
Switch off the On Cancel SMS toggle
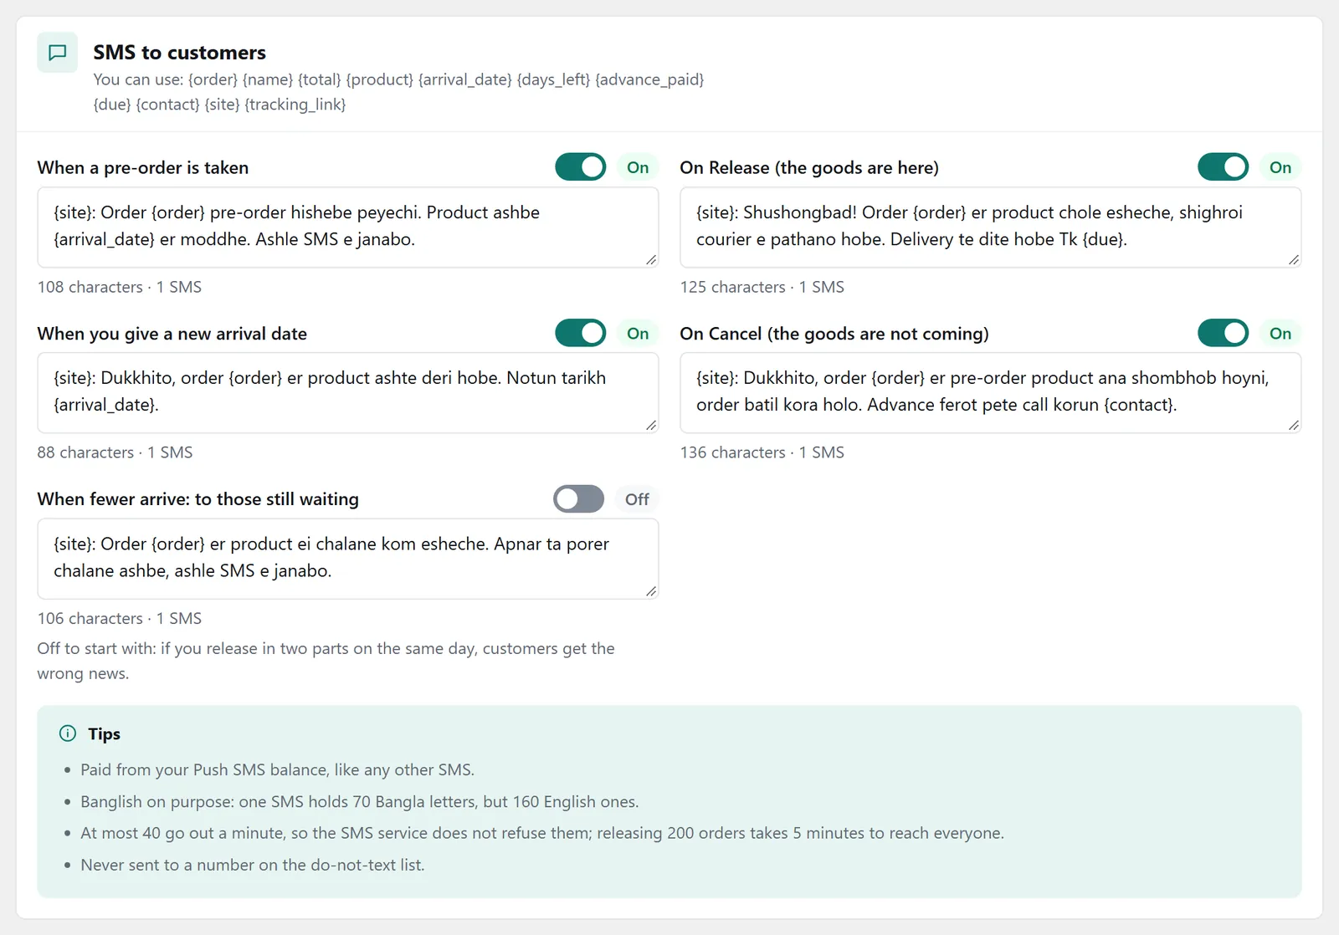(x=1224, y=333)
